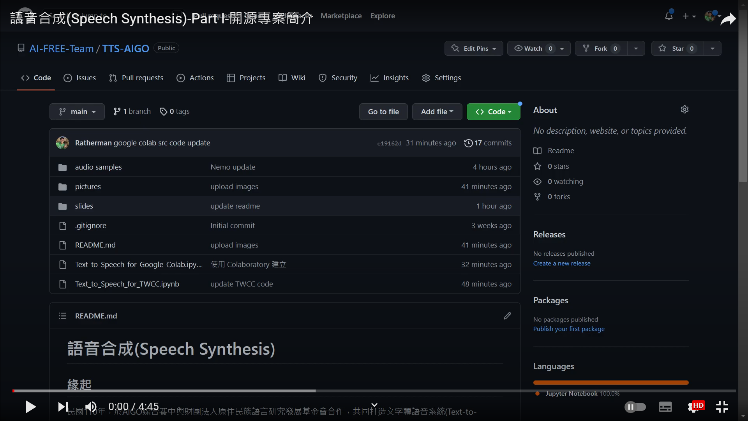The image size is (748, 421).
Task: Play the video
Action: (x=30, y=407)
